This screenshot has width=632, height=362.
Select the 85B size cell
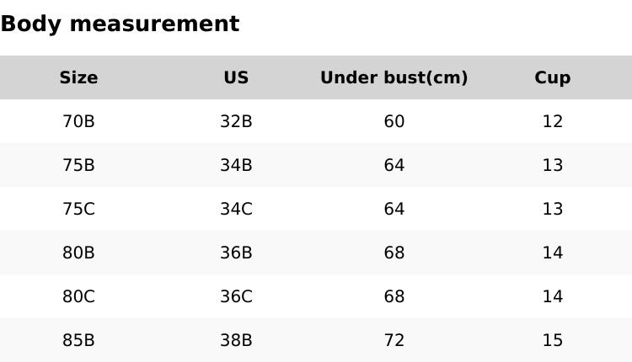pos(78,340)
